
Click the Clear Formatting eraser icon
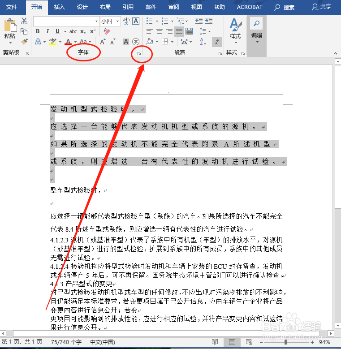[107, 31]
